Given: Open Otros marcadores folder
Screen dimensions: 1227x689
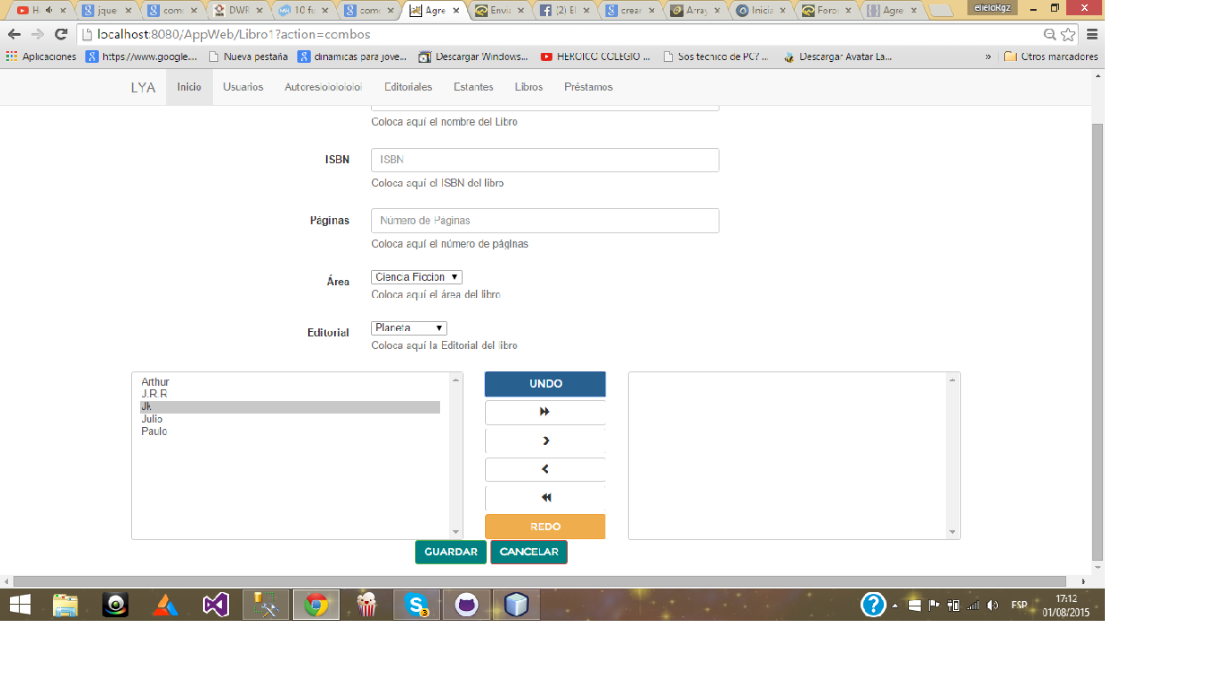Looking at the screenshot, I should 1051,57.
